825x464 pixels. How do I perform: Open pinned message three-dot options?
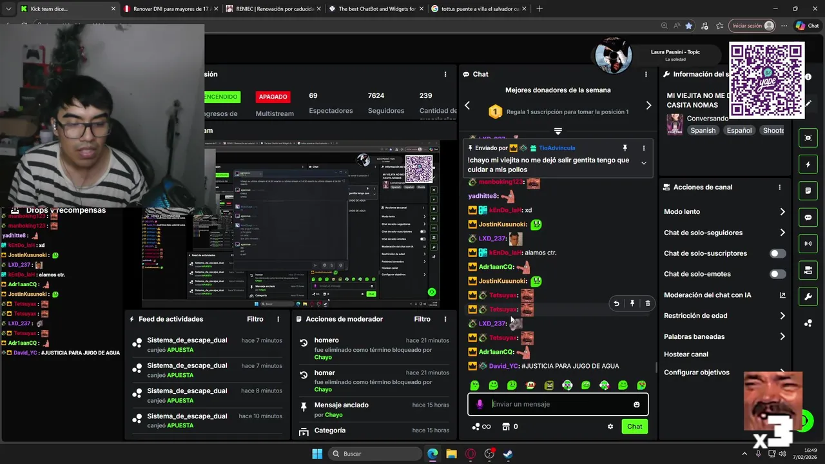643,148
